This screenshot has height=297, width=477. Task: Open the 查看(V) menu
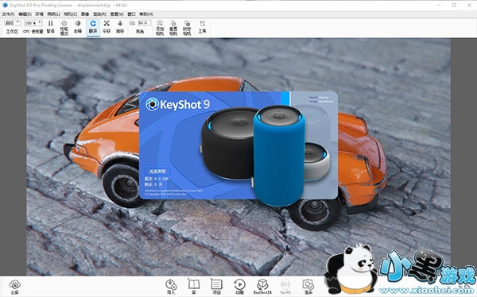(x=117, y=14)
